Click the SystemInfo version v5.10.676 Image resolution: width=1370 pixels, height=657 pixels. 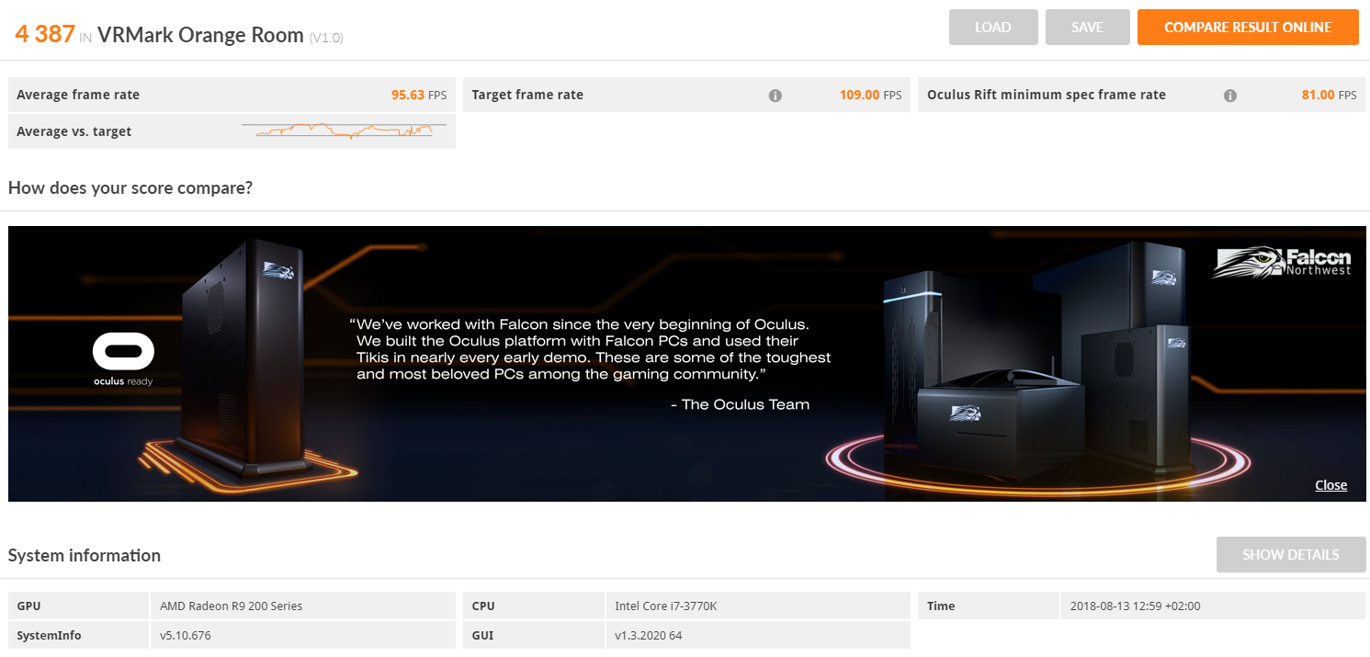point(186,635)
